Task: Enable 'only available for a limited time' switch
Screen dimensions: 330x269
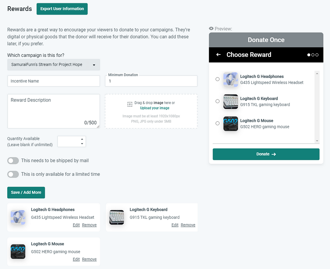Action: point(13,174)
